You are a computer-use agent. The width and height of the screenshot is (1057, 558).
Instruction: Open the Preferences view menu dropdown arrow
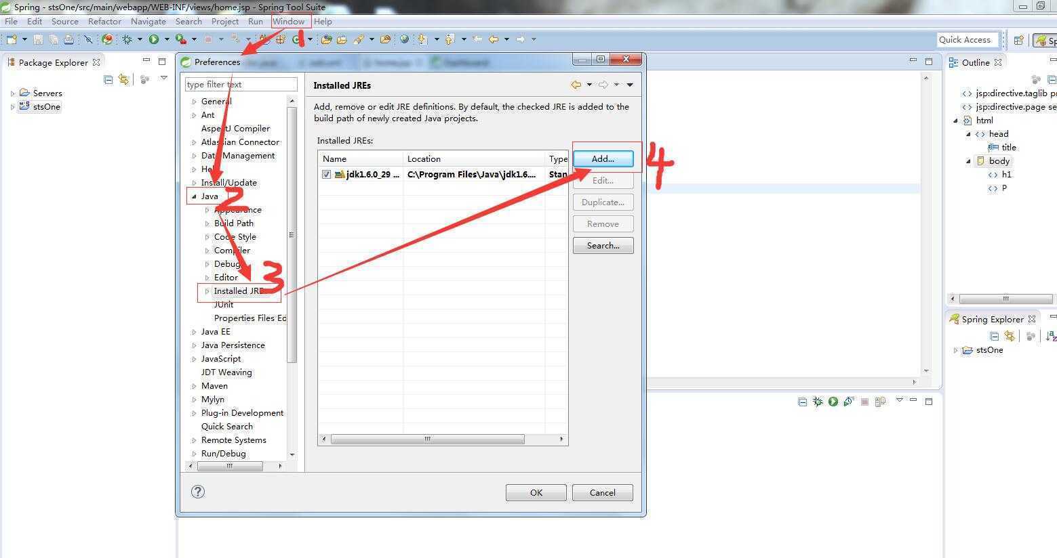tap(630, 85)
